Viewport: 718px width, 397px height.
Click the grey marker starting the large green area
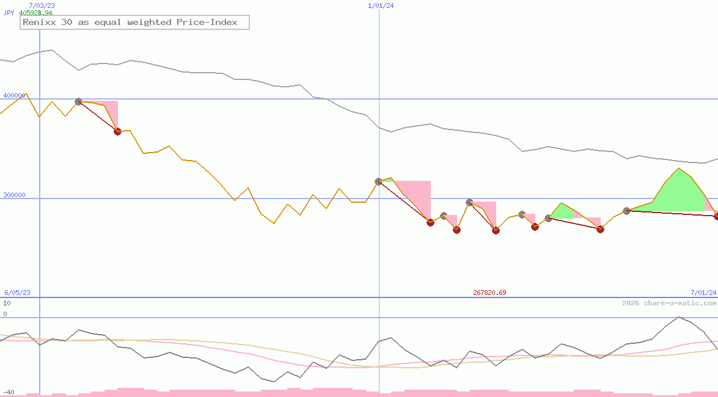[x=627, y=211]
